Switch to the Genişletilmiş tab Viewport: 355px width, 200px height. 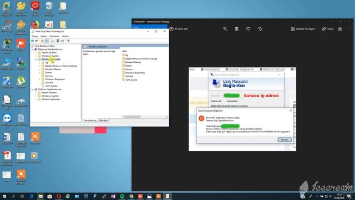click(x=90, y=121)
